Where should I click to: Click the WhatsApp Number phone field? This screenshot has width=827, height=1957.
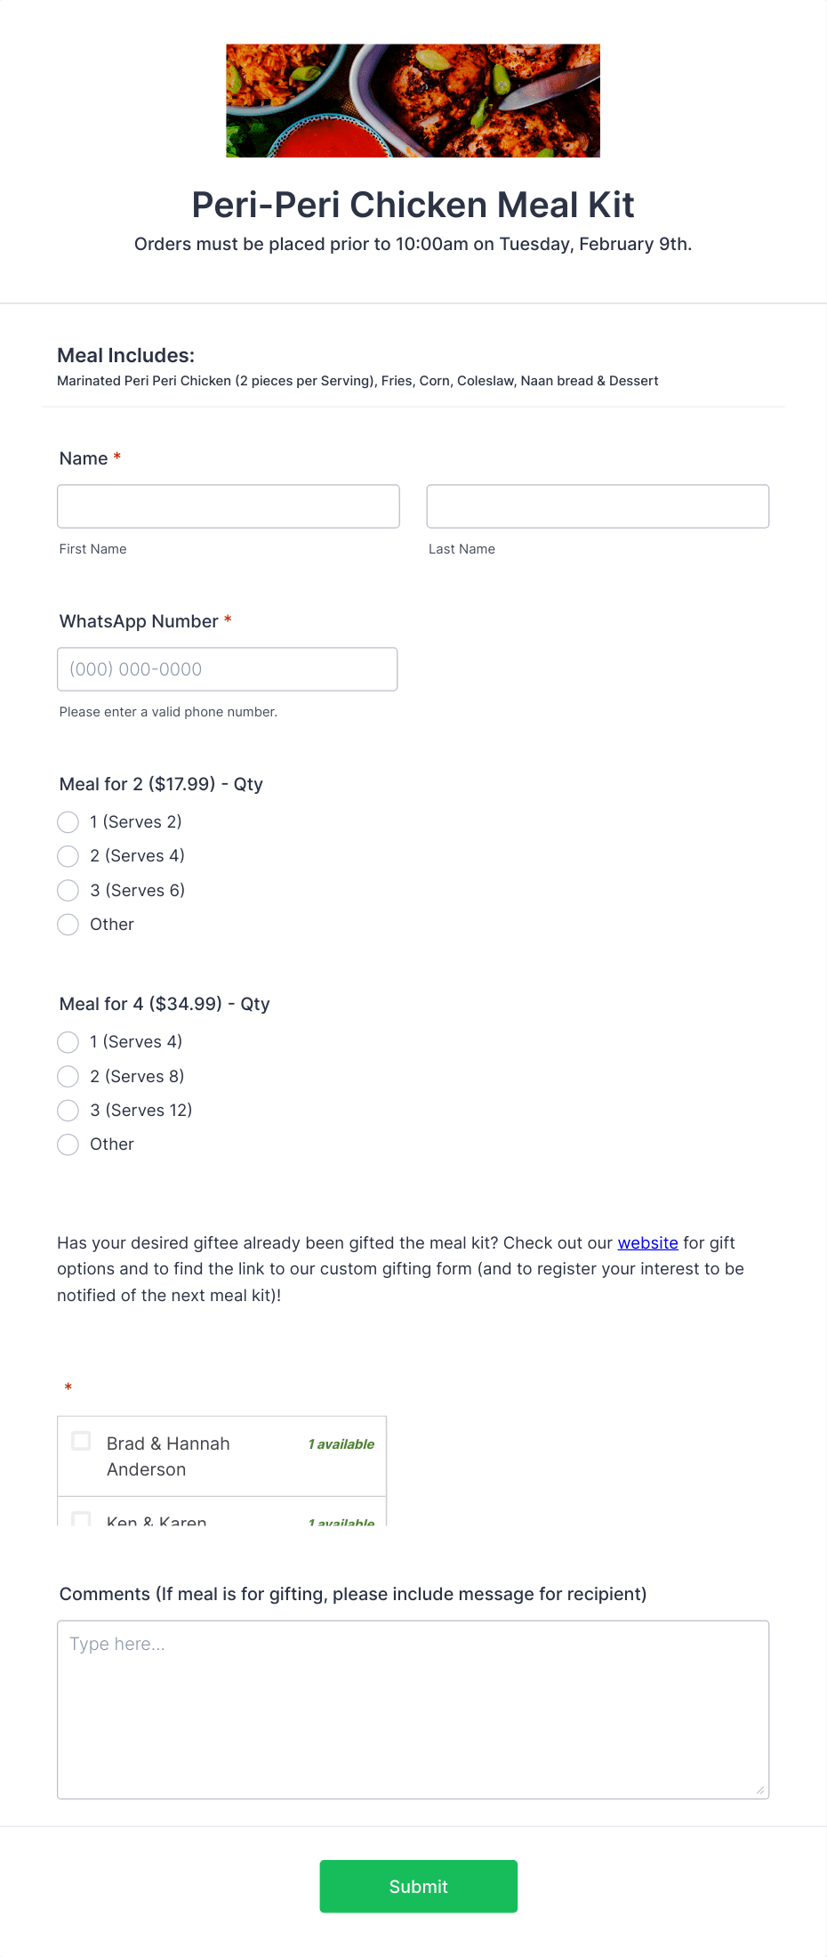(227, 668)
